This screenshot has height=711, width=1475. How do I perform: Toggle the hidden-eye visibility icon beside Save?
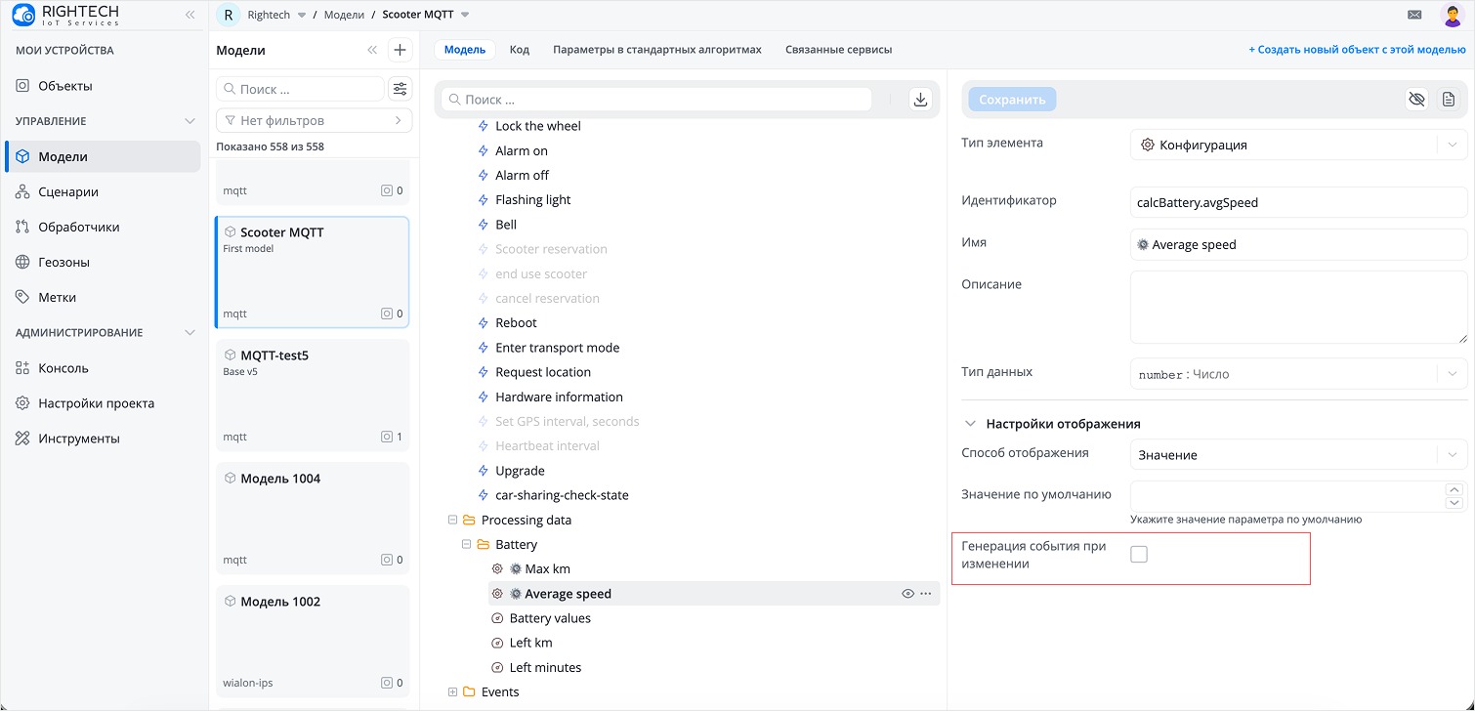pos(1417,99)
